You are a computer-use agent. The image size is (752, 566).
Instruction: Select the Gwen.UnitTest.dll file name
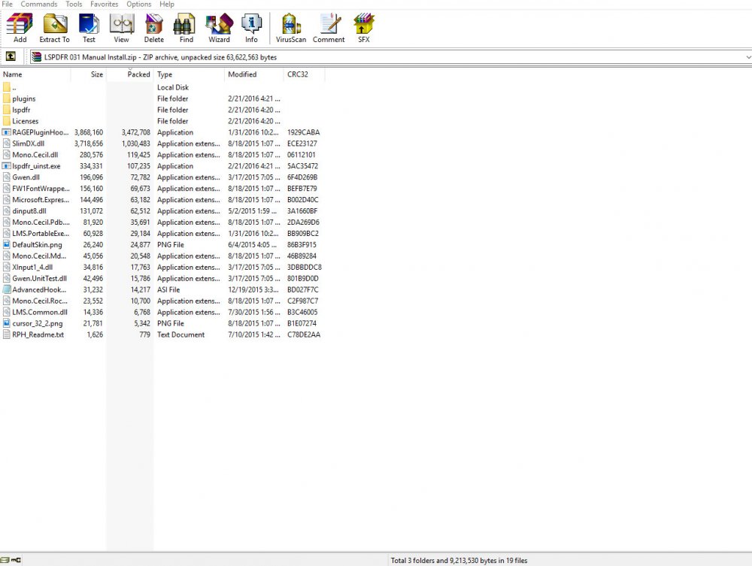pos(39,278)
